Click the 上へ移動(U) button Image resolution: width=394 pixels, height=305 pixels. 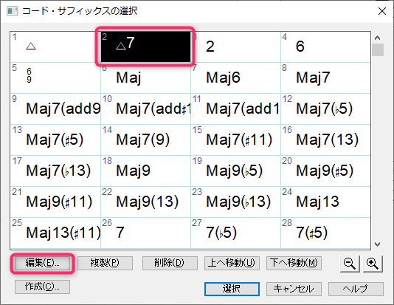(x=232, y=263)
